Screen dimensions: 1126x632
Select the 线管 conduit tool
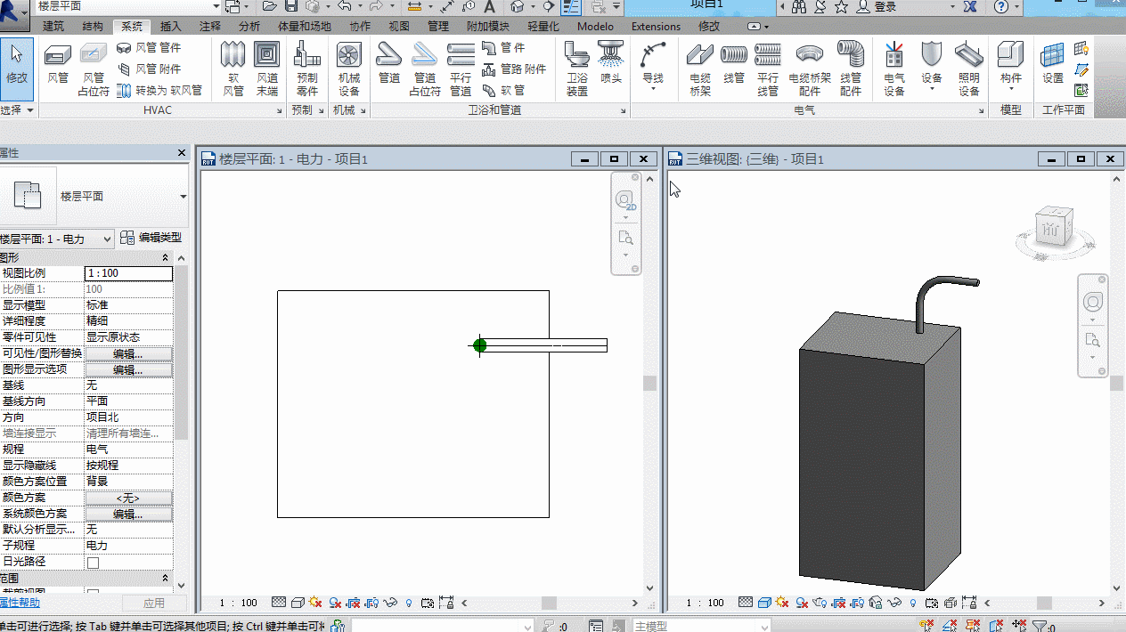point(734,64)
